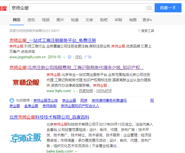Open dropdown arrow next to www.jingshiqifu.com.cn 2019-10
The width and height of the screenshot is (185, 153).
coord(64,57)
